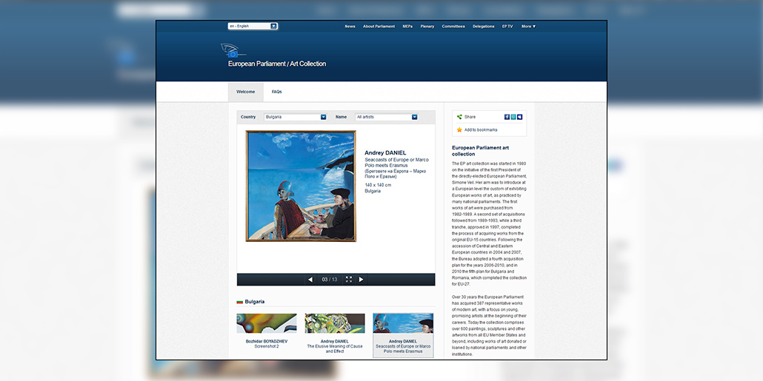Click the 03 / 13 slide counter
Screen dimensions: 763x381
(330, 280)
